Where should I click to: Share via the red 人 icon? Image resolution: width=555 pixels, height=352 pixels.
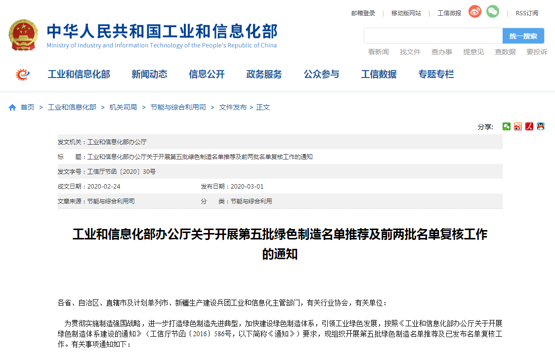click(x=529, y=126)
